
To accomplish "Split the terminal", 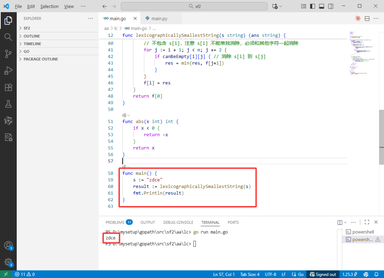I will pos(340,222).
